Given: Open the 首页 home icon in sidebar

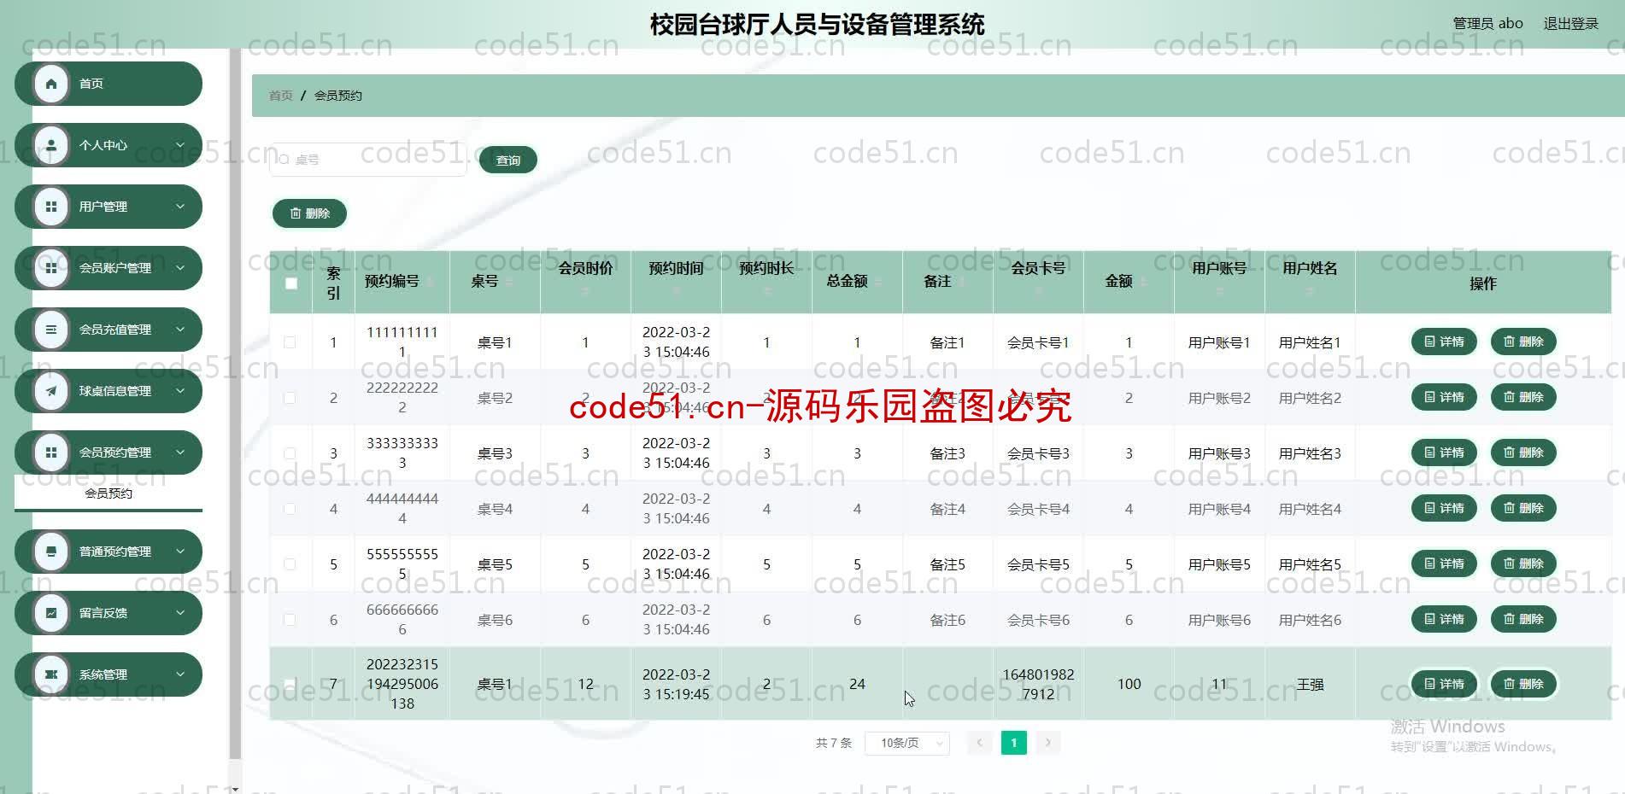Looking at the screenshot, I should point(51,84).
